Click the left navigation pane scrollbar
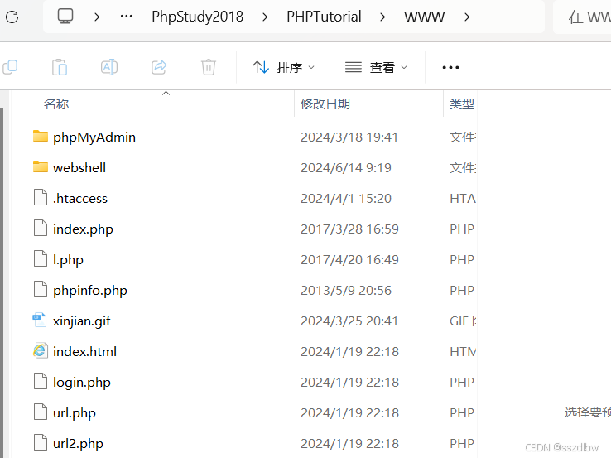The width and height of the screenshot is (611, 458). [x=2, y=281]
